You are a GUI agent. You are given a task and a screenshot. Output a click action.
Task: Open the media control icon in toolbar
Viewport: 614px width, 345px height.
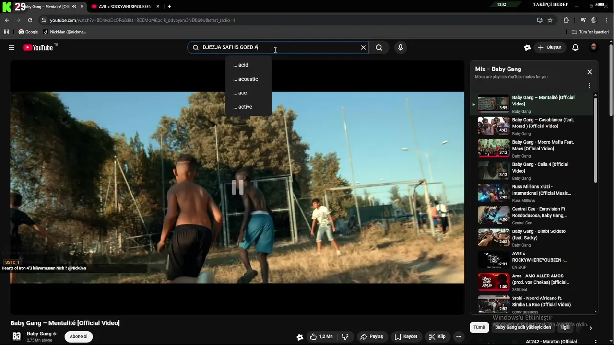click(583, 20)
